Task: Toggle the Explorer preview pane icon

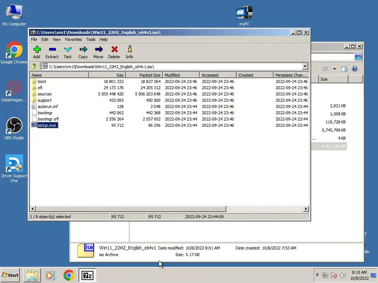Action: pyautogui.click(x=344, y=69)
